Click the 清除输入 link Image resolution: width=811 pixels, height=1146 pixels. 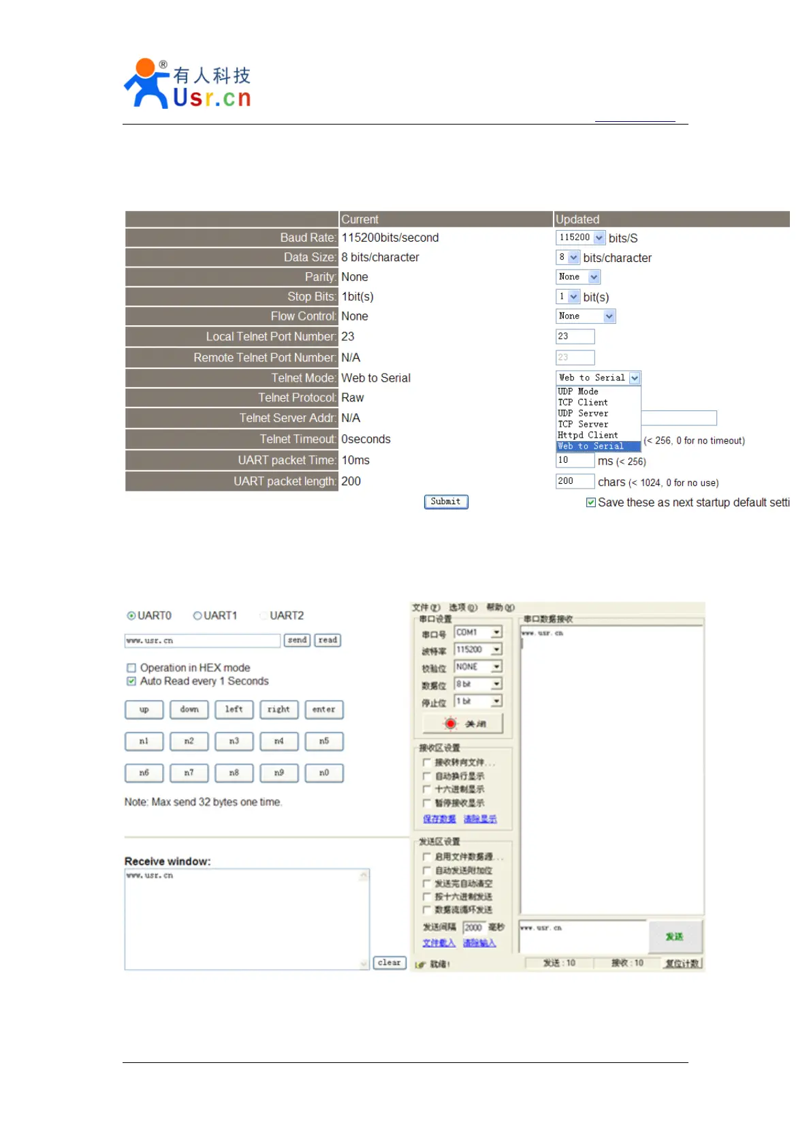[479, 943]
